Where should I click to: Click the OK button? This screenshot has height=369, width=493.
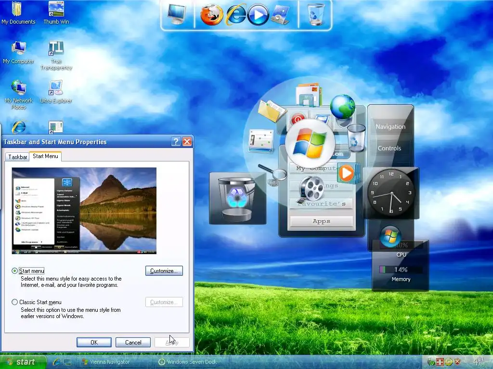[94, 342]
